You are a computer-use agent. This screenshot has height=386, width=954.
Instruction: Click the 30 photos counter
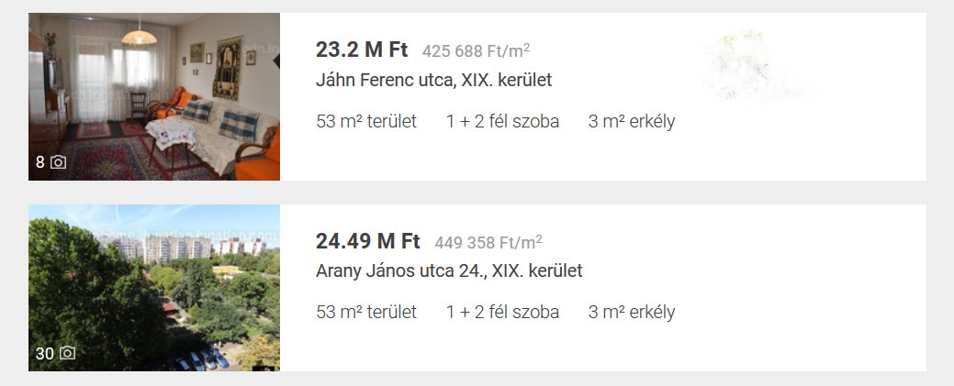pos(44,353)
